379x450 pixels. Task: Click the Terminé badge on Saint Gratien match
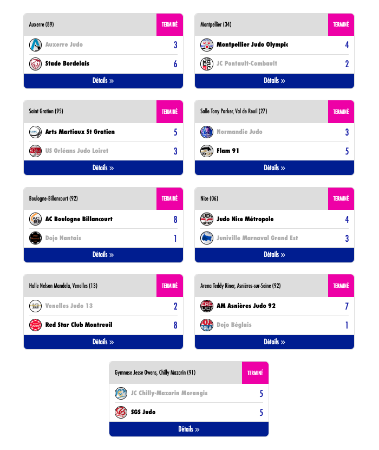click(169, 112)
